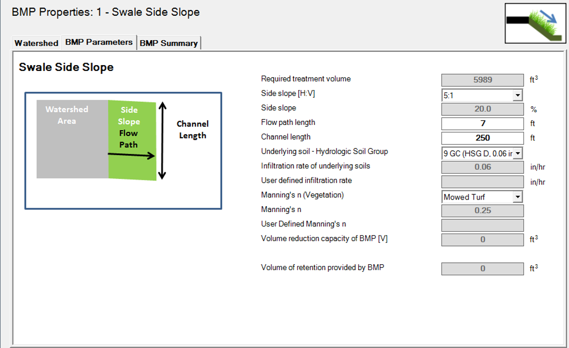Click the Infiltration rate of underlying soils field
569x348 pixels.
pos(482,167)
